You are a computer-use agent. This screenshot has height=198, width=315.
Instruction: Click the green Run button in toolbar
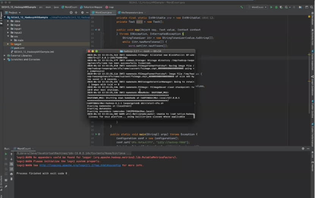pyautogui.click(x=271, y=7)
